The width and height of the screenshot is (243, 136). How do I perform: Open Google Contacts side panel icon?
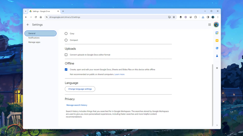pos(217,56)
